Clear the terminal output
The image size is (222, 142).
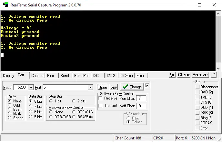[x=184, y=75]
